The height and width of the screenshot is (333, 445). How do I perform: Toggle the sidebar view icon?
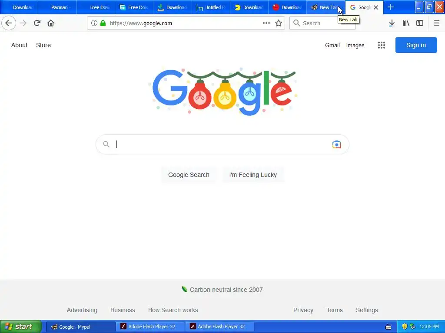(x=420, y=23)
